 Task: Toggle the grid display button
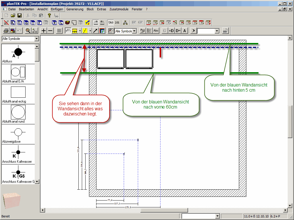(59, 31)
